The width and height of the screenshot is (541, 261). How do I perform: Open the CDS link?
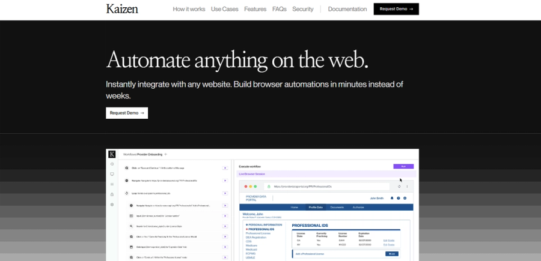click(x=249, y=241)
